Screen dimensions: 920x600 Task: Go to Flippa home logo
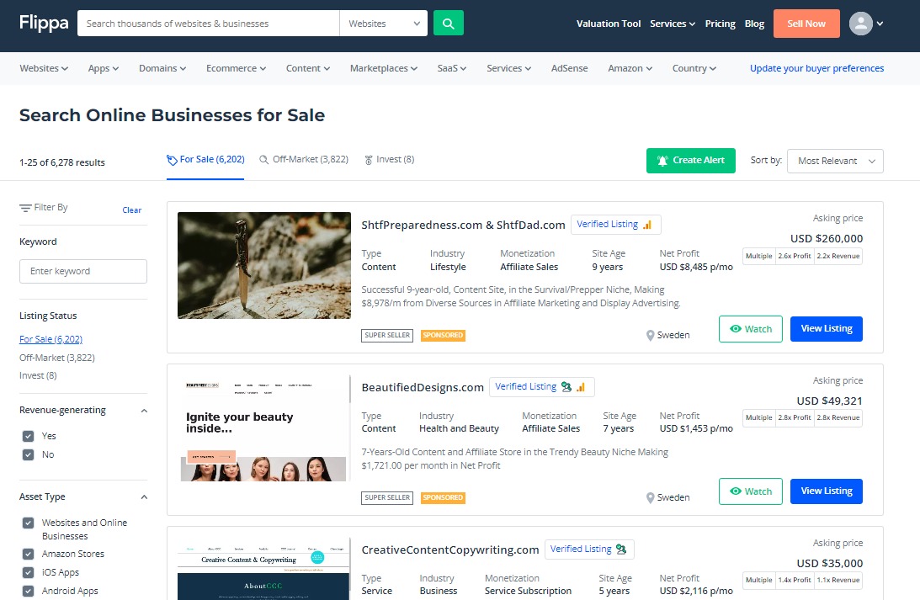pyautogui.click(x=44, y=23)
